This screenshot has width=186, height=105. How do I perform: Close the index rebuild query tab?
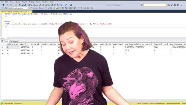click(x=31, y=12)
